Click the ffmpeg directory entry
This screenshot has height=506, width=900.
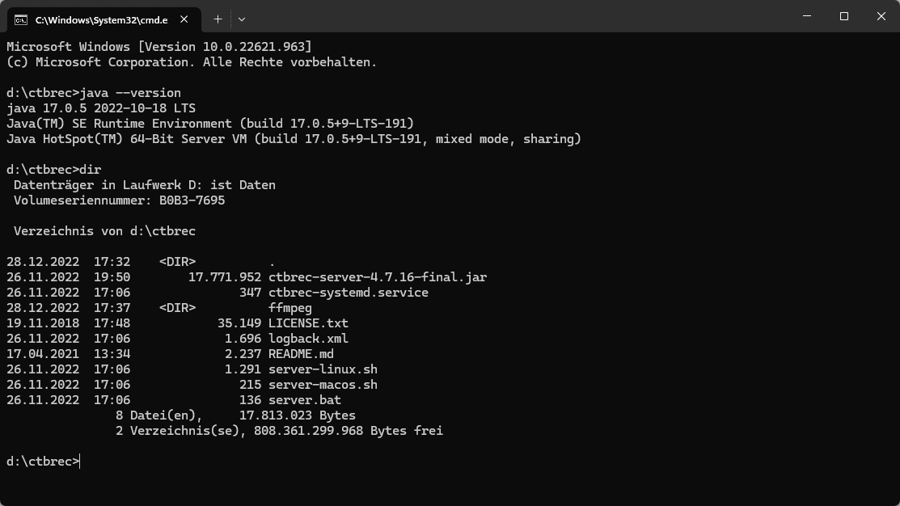[290, 308]
